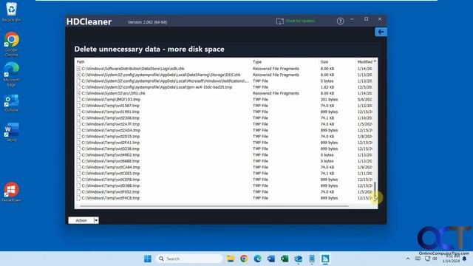Select the wctD388.tmp file row

(x=225, y=185)
